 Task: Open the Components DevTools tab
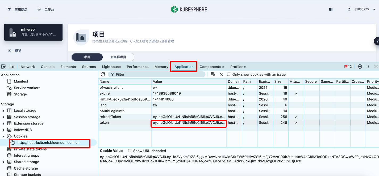212,67
